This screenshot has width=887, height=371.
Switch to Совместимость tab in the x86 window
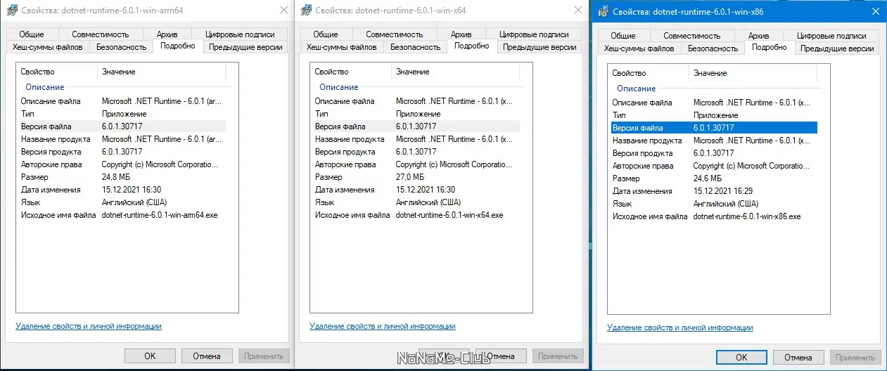pyautogui.click(x=691, y=36)
